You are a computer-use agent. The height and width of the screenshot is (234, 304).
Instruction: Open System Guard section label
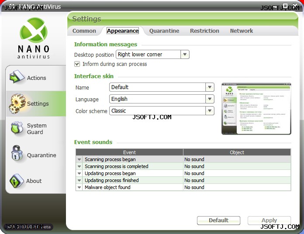[37, 129]
